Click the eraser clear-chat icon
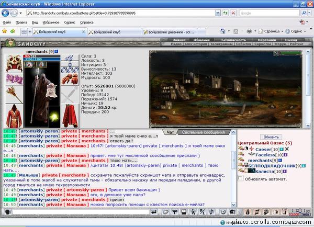Image resolution: width=314 pixels, height=227 pixels. [x=165, y=212]
